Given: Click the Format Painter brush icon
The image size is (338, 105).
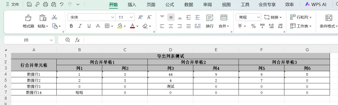Looking at the screenshot, I should click(28, 18).
